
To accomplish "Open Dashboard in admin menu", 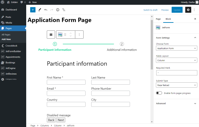I will point(13,10).
